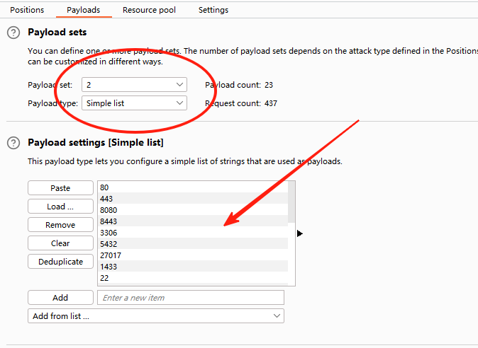Click the Request count value 437

pyautogui.click(x=271, y=104)
